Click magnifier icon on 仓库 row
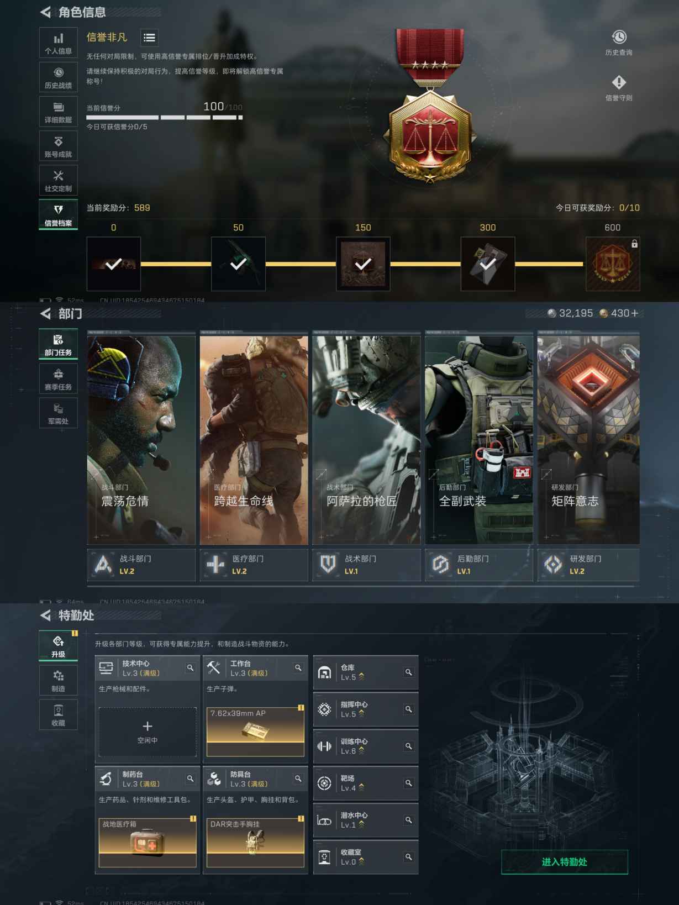679x905 pixels. pyautogui.click(x=408, y=672)
